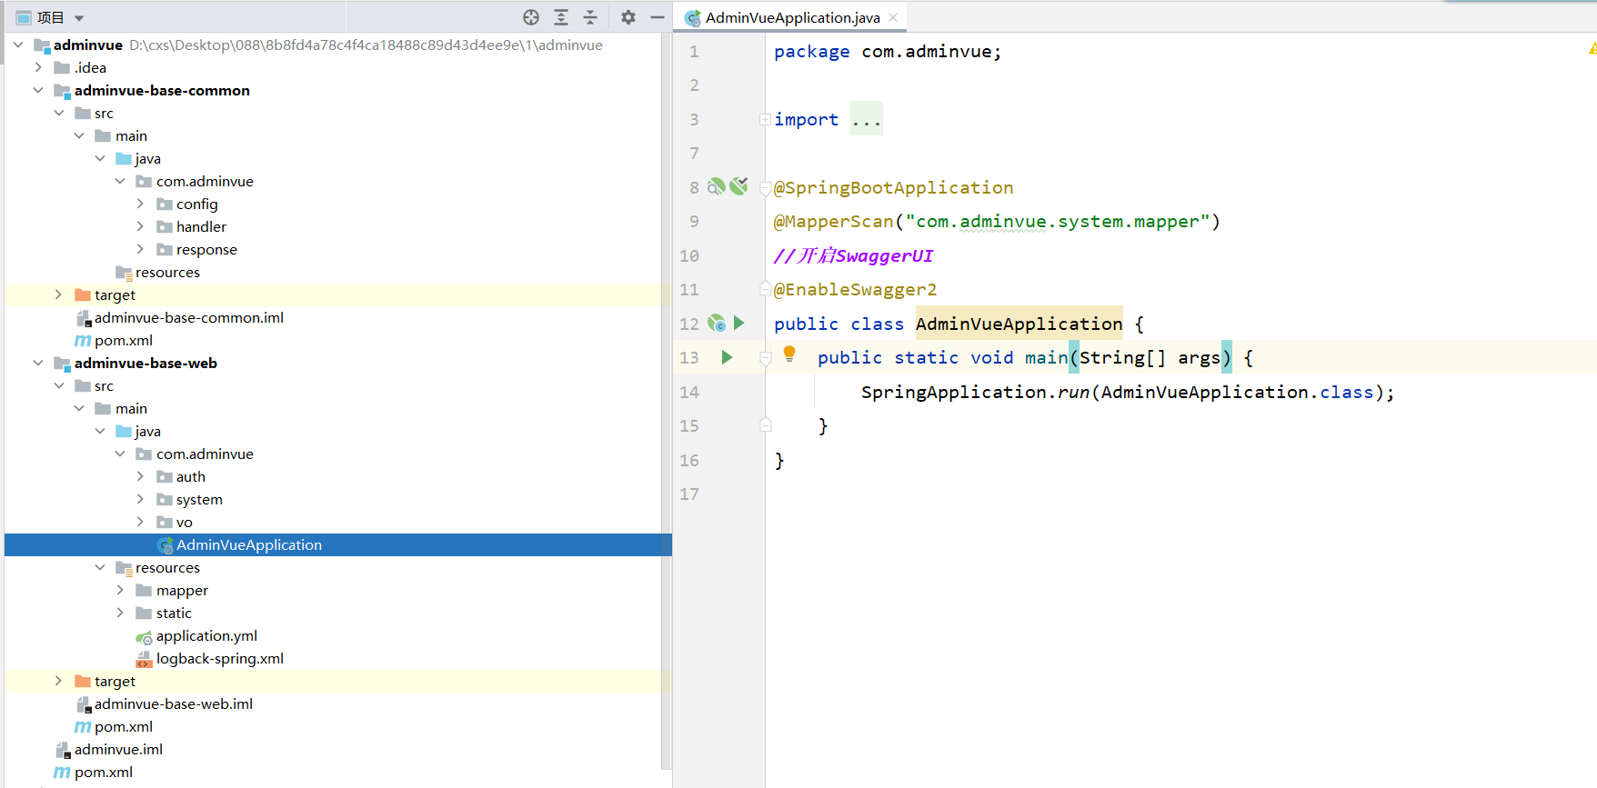Click fold marker at line 8 annotation
Viewport: 1597px width, 788px height.
click(x=765, y=188)
